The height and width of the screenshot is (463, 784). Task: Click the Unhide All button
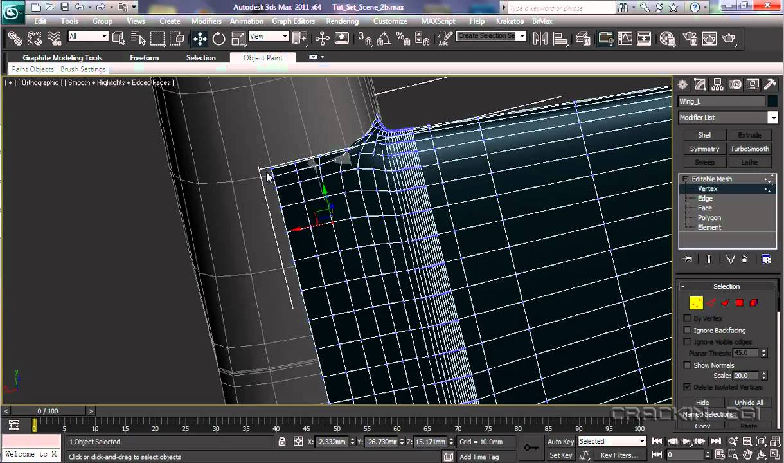(x=749, y=403)
